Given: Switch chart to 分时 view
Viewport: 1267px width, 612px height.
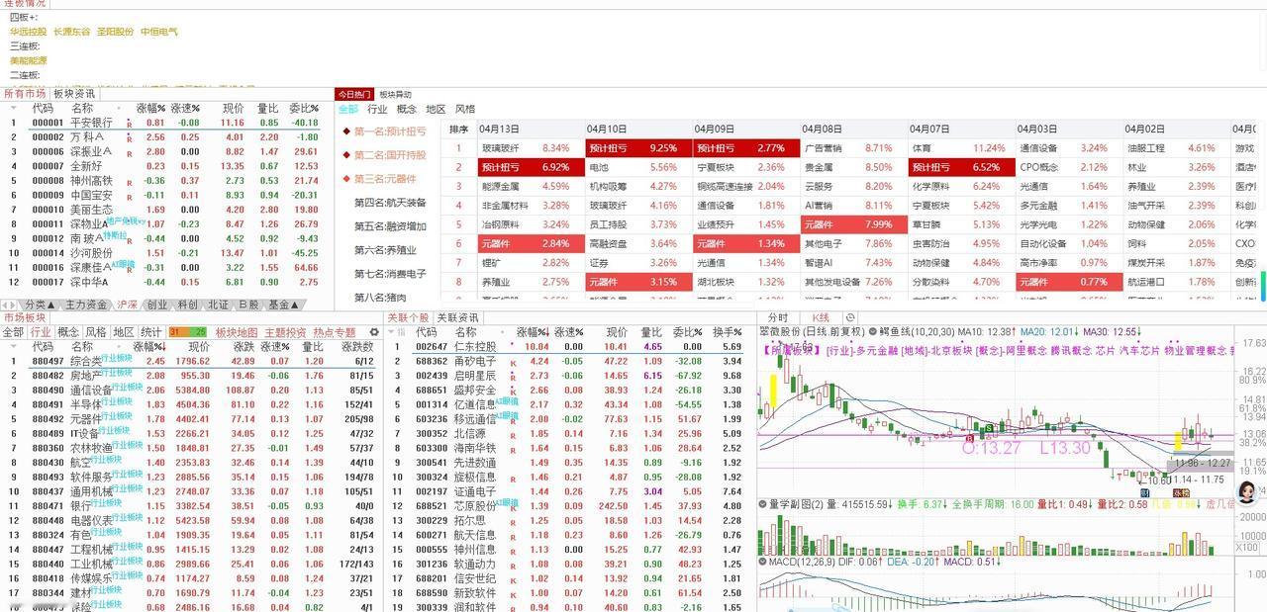Looking at the screenshot, I should pyautogui.click(x=778, y=317).
